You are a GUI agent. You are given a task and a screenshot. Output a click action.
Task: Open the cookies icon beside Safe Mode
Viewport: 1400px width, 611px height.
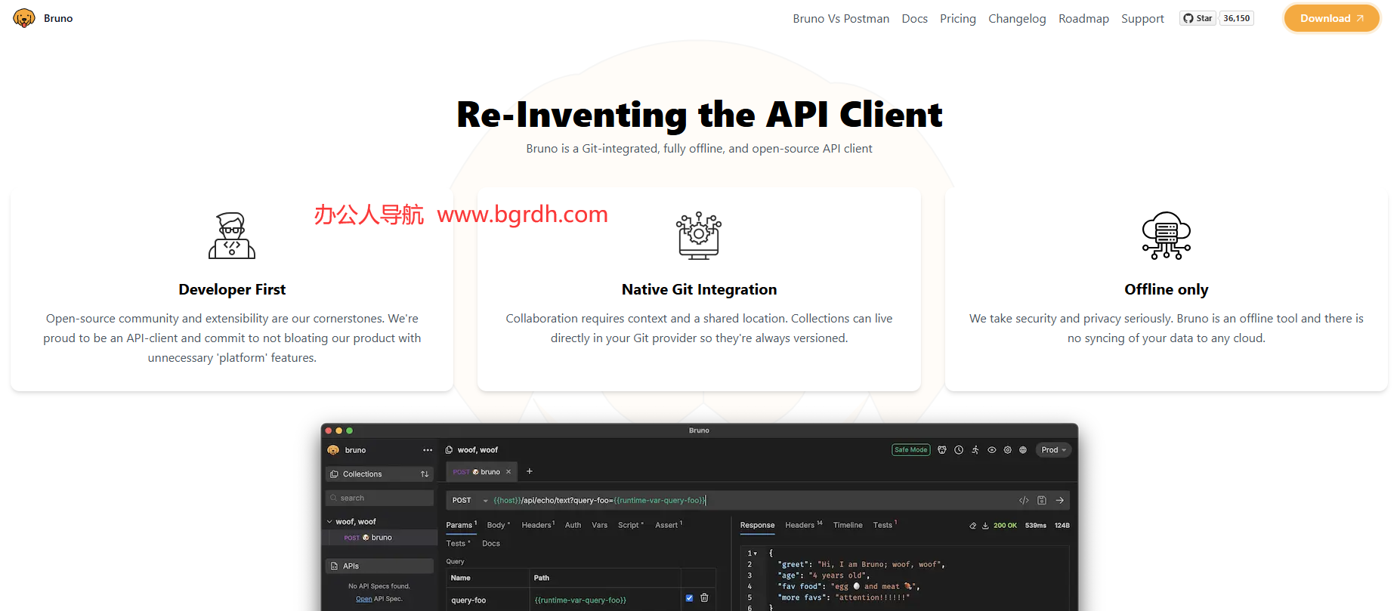coord(942,450)
